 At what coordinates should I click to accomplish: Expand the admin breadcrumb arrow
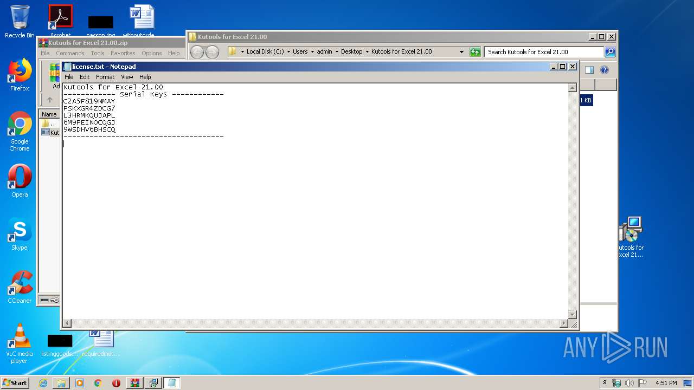point(337,52)
